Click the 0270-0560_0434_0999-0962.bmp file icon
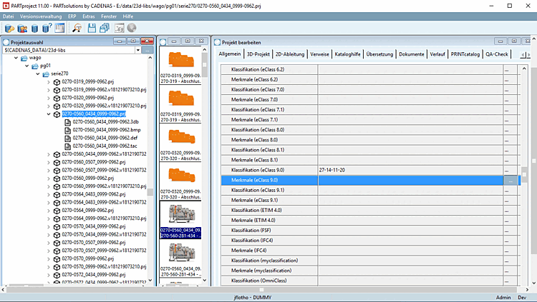The image size is (537, 302). (x=68, y=130)
